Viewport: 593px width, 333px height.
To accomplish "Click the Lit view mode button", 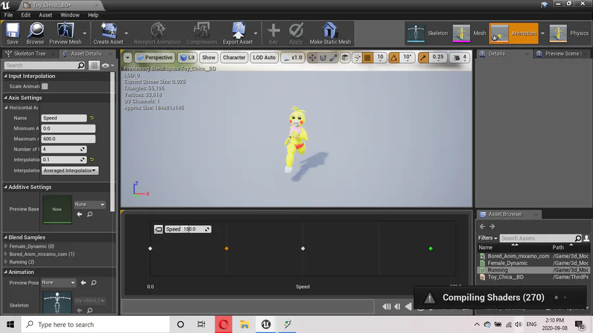I will point(188,57).
